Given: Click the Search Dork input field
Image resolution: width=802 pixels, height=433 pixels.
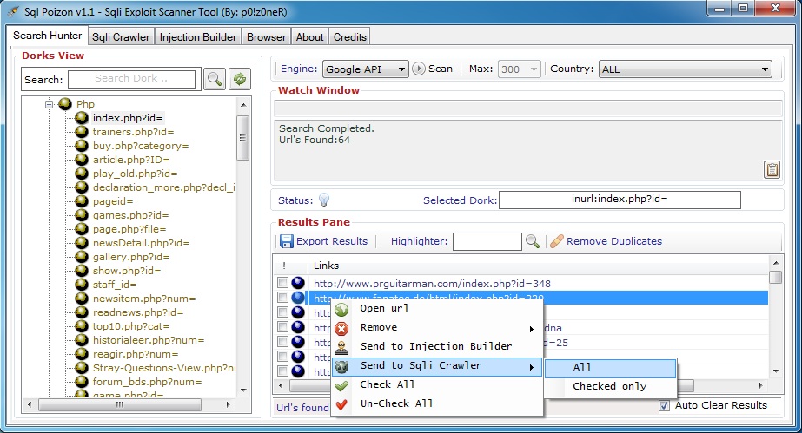Looking at the screenshot, I should point(131,79).
